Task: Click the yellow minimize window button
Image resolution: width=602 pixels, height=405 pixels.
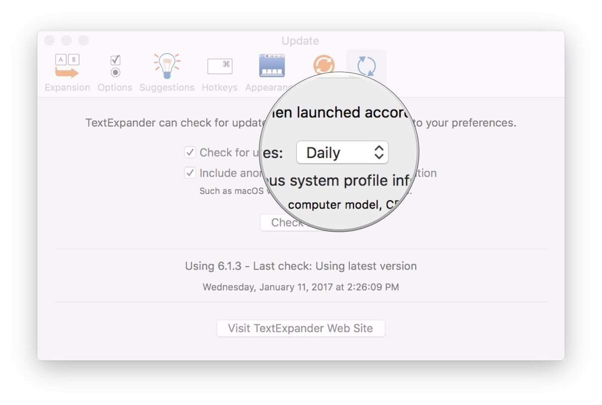Action: pyautogui.click(x=66, y=41)
